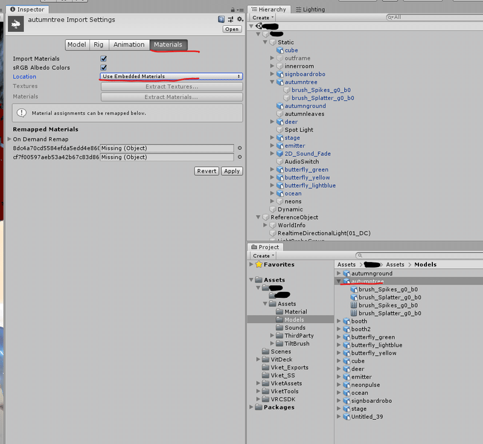The height and width of the screenshot is (444, 483).
Task: Click the ocean prefab icon in Hierarchy
Action: tap(280, 193)
